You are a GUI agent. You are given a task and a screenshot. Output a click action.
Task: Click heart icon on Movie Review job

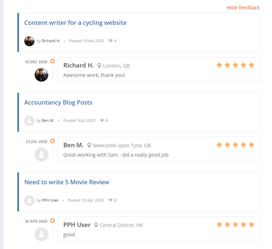coord(111,200)
